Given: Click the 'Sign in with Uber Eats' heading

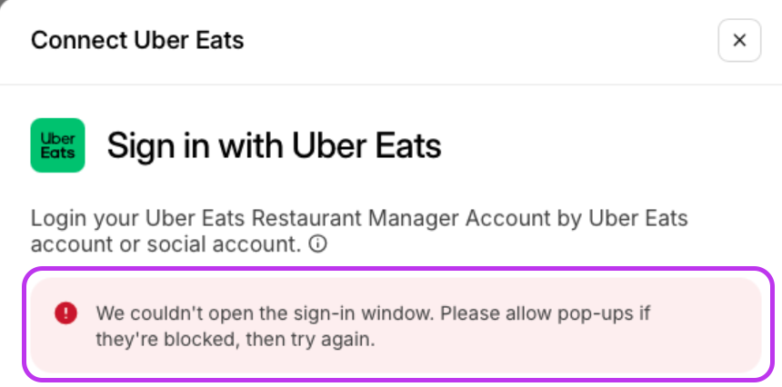Looking at the screenshot, I should coord(274,145).
